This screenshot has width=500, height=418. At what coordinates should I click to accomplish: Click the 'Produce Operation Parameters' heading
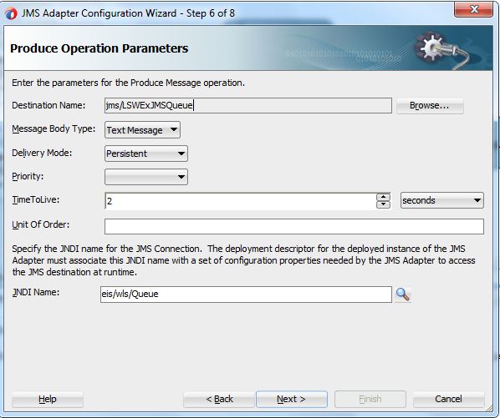(99, 48)
